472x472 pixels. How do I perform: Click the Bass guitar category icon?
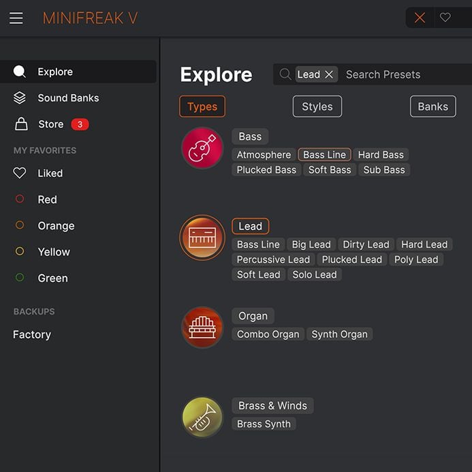(202, 148)
